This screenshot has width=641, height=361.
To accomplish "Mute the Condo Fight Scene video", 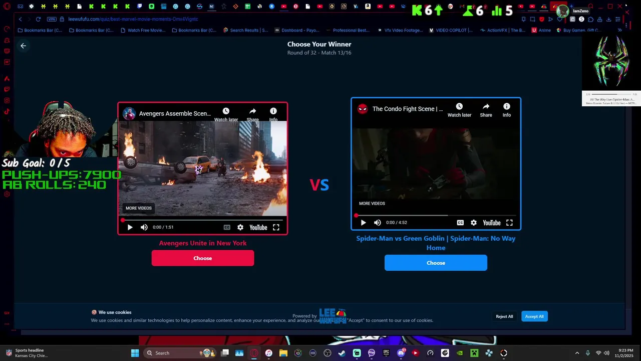I will (378, 223).
